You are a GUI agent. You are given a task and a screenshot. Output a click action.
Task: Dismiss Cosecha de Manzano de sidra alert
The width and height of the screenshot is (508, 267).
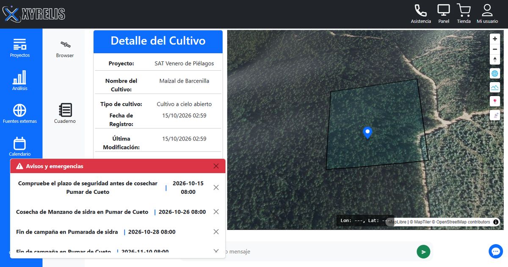216,212
